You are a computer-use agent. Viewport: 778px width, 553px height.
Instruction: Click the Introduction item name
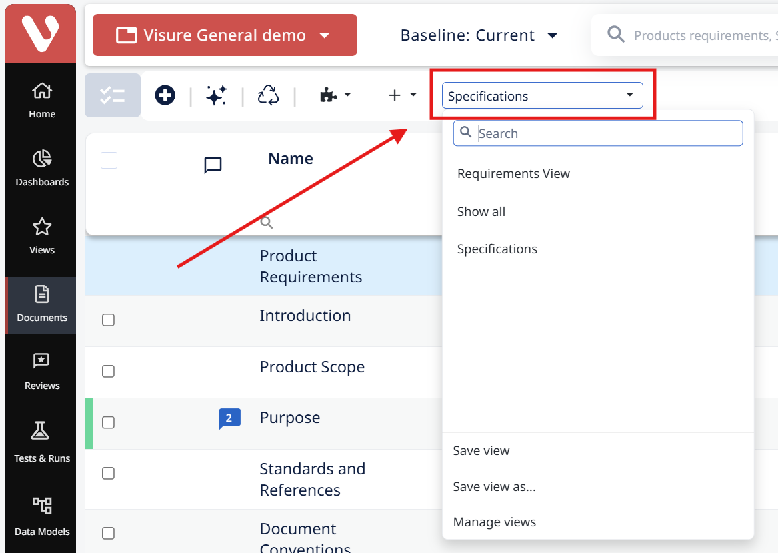[x=305, y=315]
